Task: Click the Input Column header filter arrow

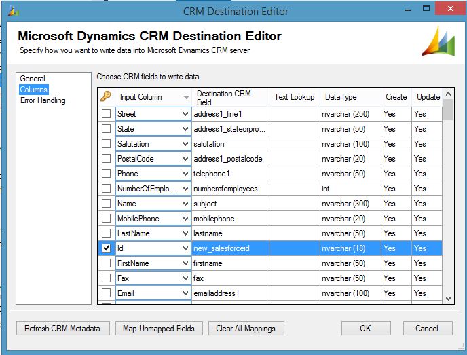Action: coord(186,98)
